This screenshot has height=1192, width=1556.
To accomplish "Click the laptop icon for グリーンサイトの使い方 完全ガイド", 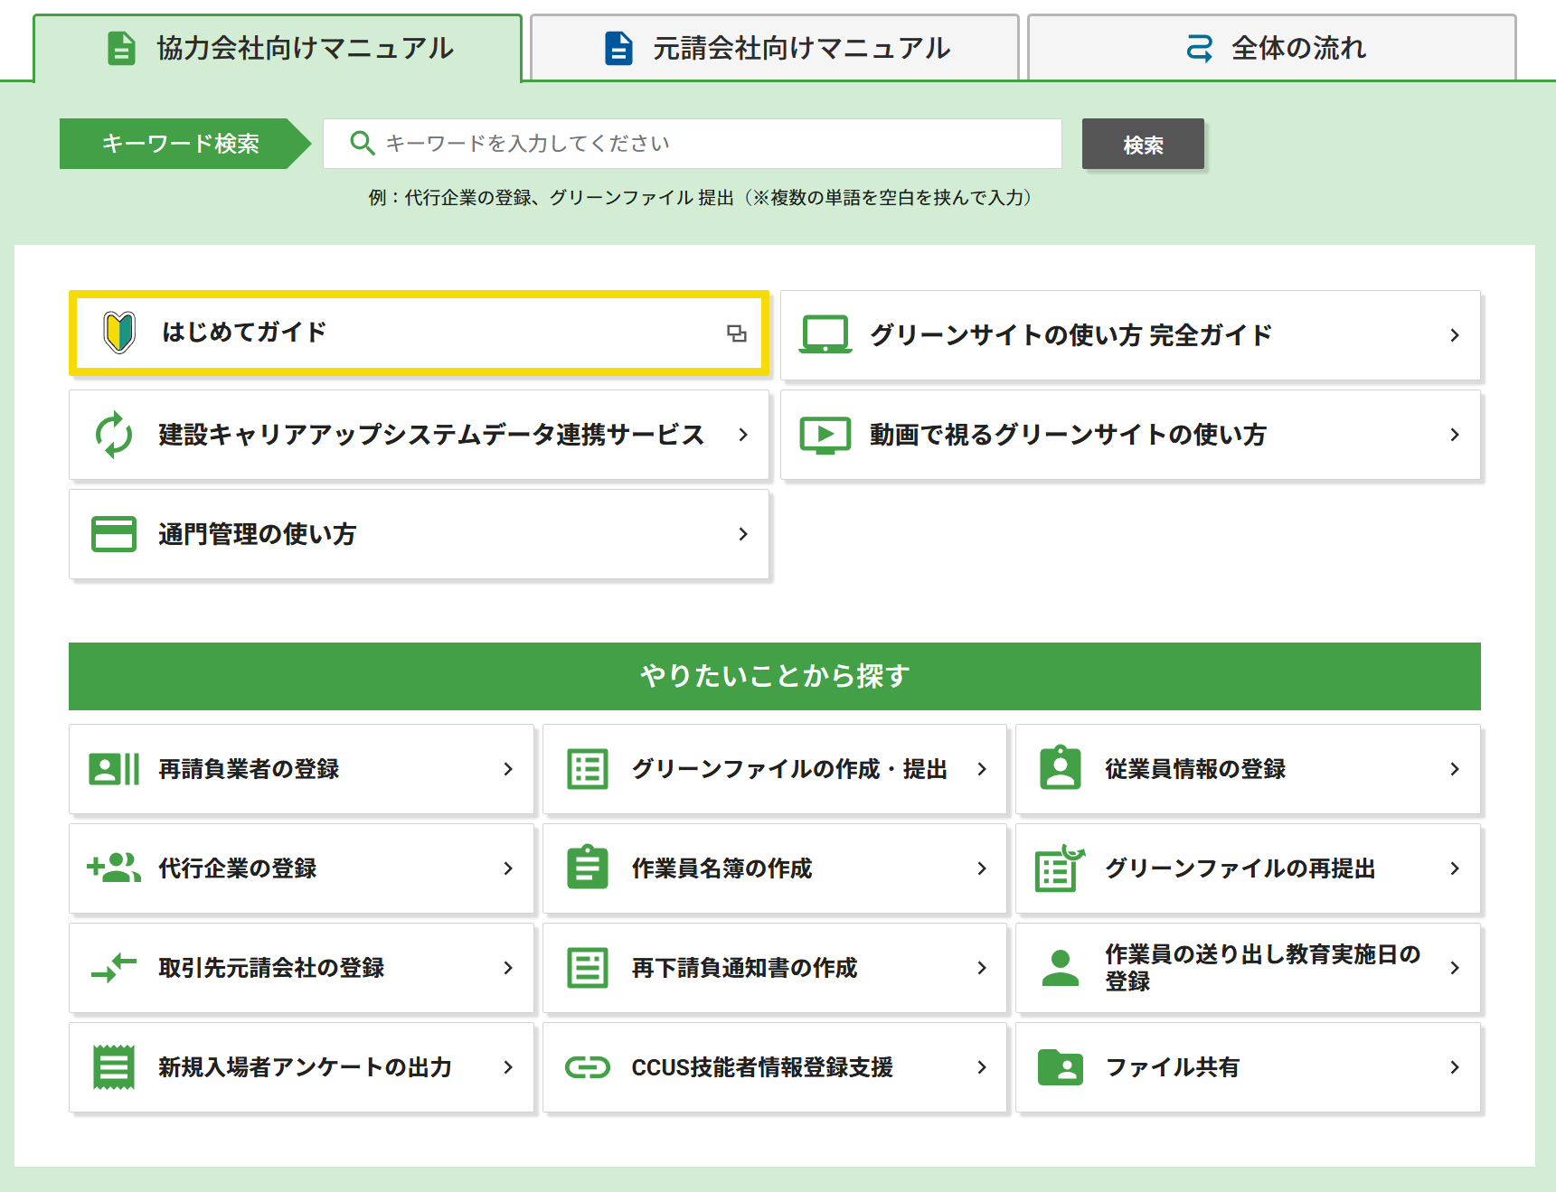I will point(825,334).
